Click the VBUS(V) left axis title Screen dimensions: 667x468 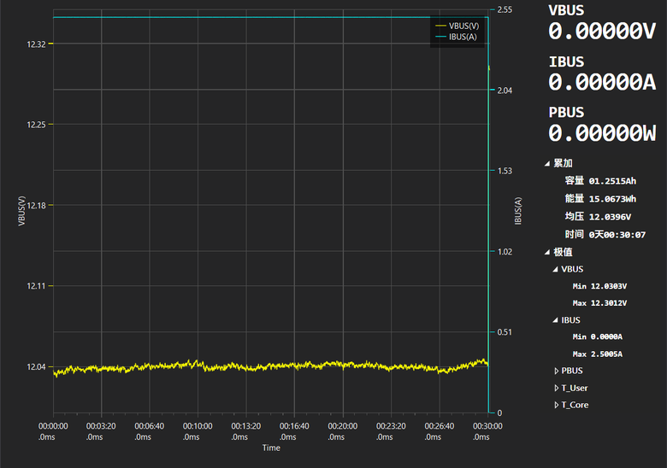coord(21,211)
